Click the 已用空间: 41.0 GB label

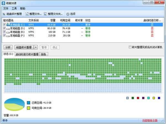(x=41, y=103)
